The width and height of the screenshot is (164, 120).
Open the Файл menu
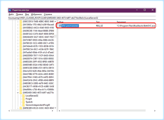11,14
